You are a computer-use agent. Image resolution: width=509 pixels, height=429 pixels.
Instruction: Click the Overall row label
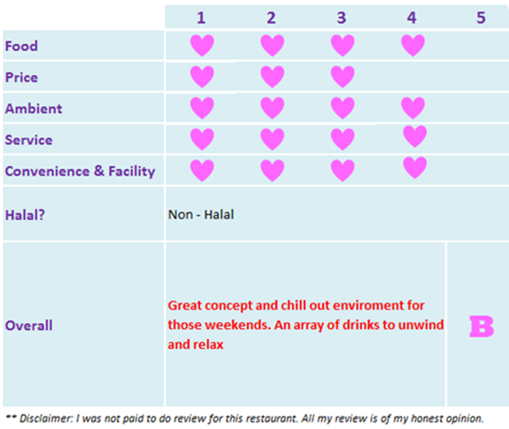(x=28, y=326)
